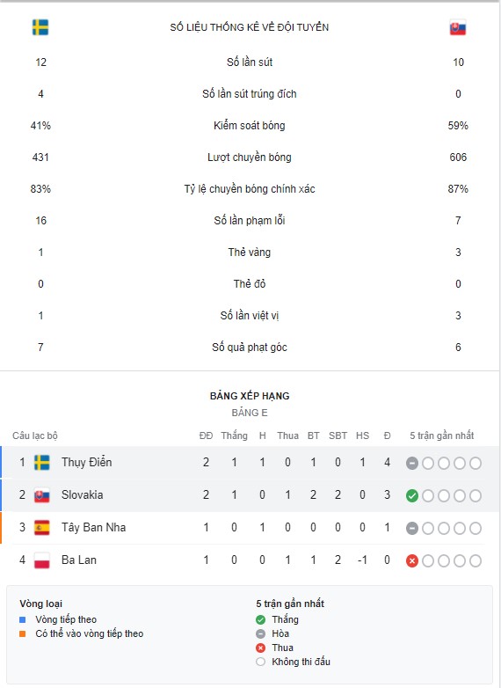The height and width of the screenshot is (688, 501).
Task: Click the Sweden flag in stats header
Action: (40, 27)
